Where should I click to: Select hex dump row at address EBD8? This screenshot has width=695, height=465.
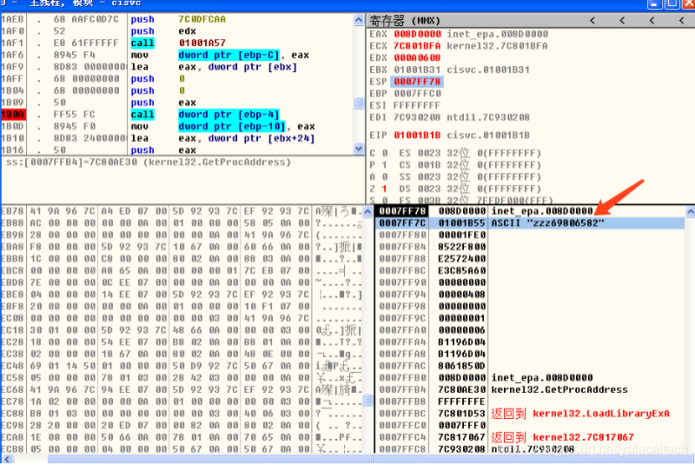click(182, 283)
